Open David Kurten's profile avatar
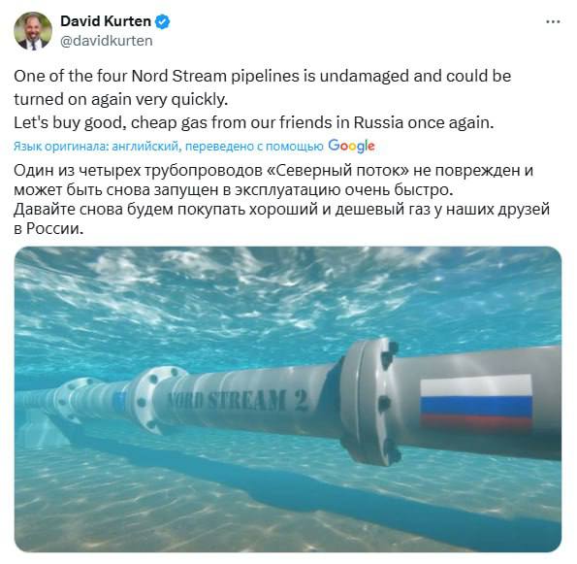 [33, 31]
